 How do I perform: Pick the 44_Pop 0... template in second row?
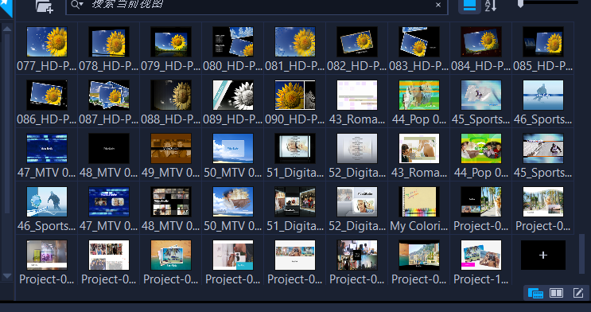(419, 95)
